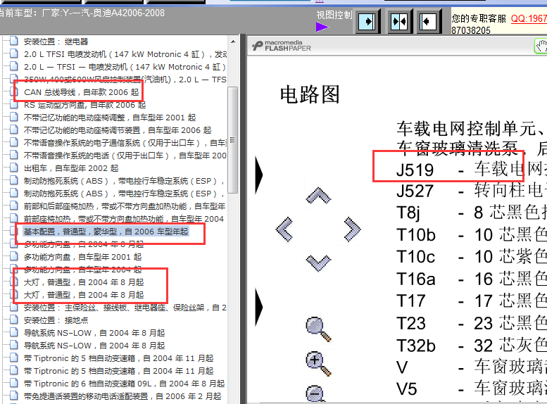
Task: Click the current vehicle model header text
Action: click(x=82, y=13)
